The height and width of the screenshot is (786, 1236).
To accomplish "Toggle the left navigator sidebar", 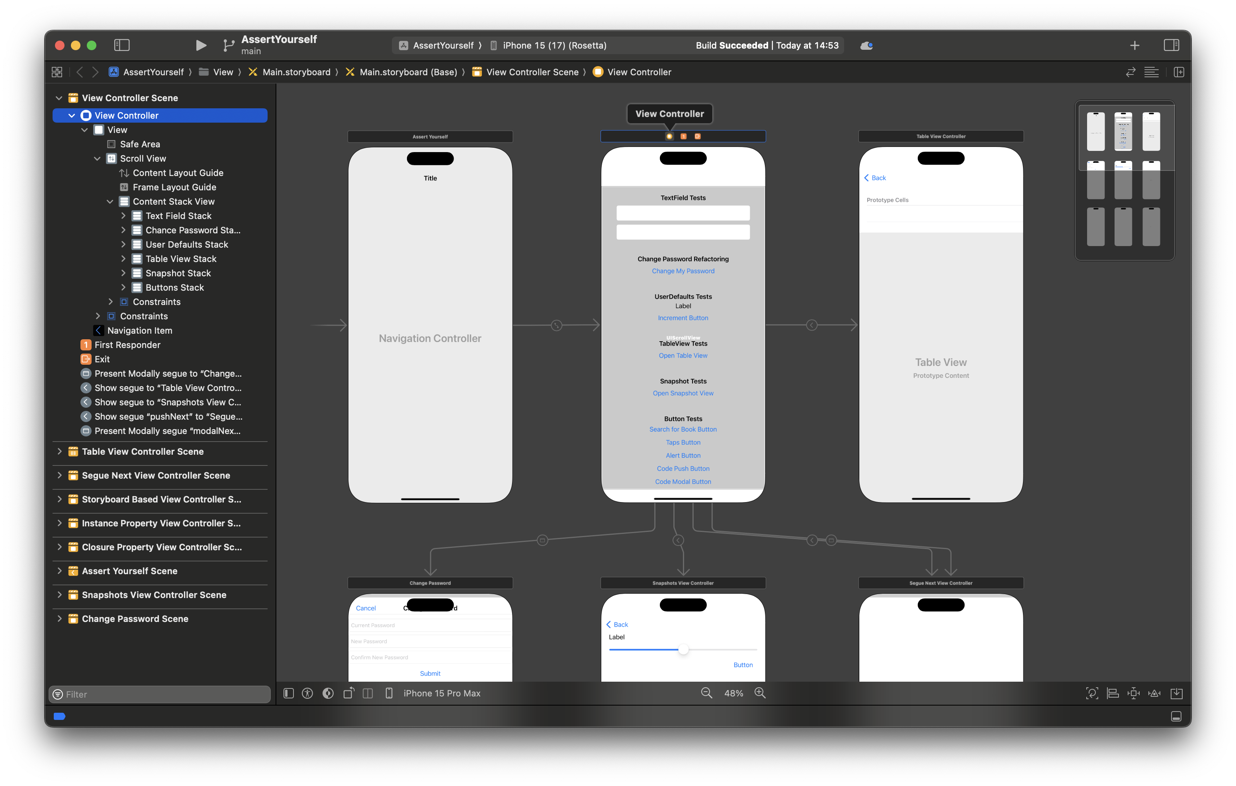I will point(122,45).
